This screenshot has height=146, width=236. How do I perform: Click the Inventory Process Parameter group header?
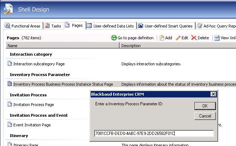click(x=40, y=75)
